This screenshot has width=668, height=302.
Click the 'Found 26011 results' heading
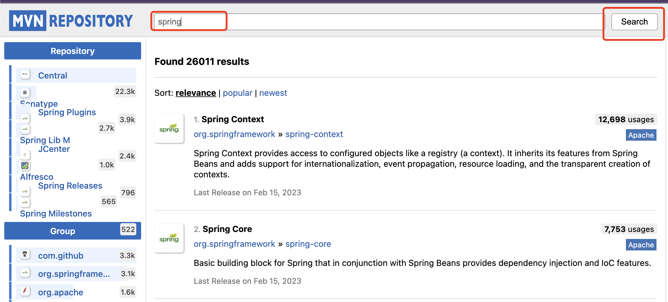click(x=202, y=62)
